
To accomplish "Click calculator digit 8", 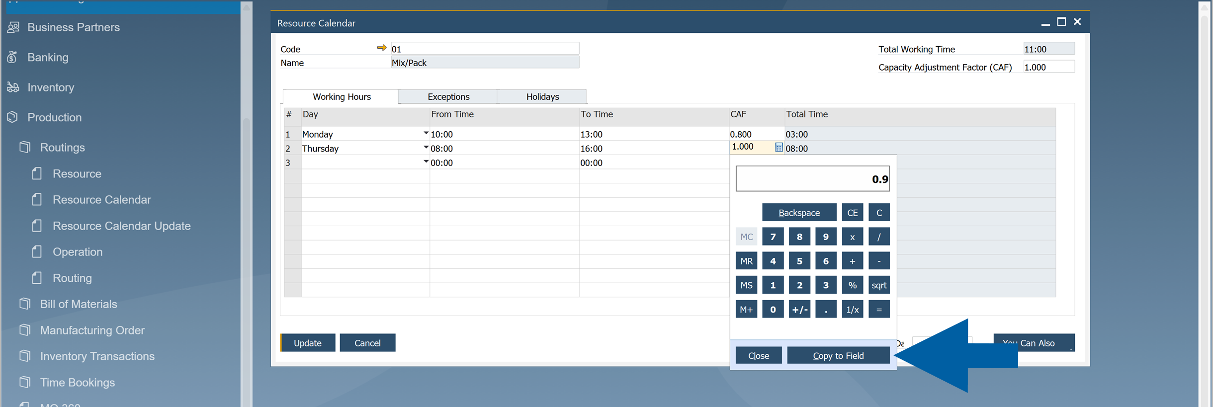I will [799, 237].
